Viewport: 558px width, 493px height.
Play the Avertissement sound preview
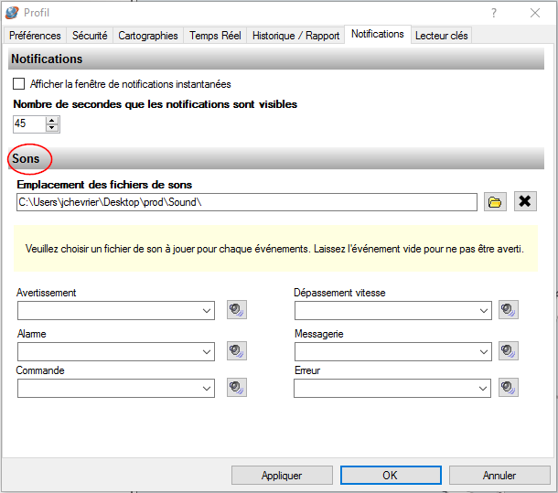237,310
